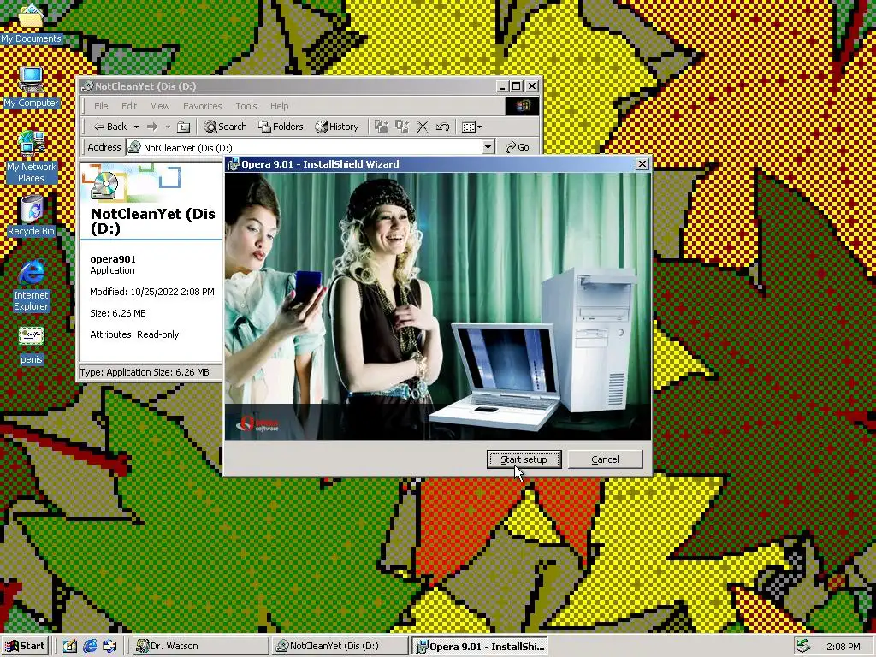Viewport: 876px width, 657px height.
Task: Click the Undo icon in Explorer toolbar
Action: pos(442,127)
